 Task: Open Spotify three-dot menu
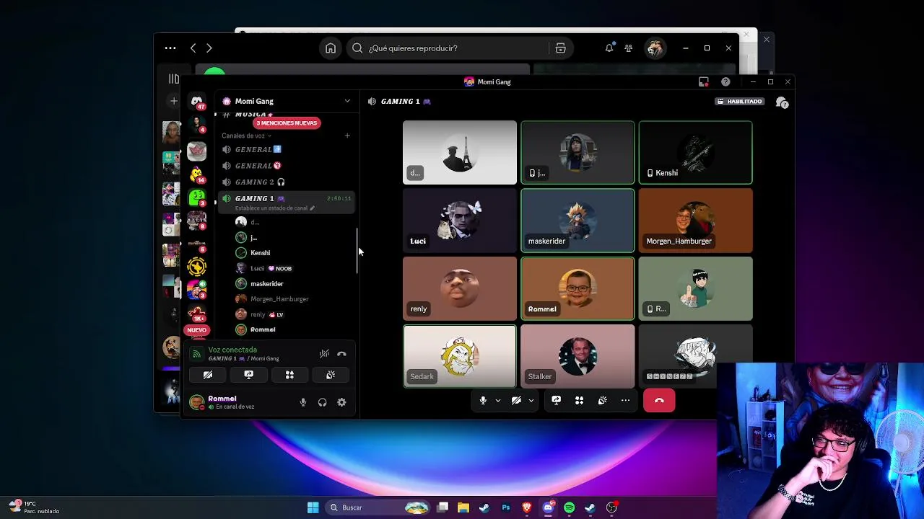pyautogui.click(x=170, y=48)
